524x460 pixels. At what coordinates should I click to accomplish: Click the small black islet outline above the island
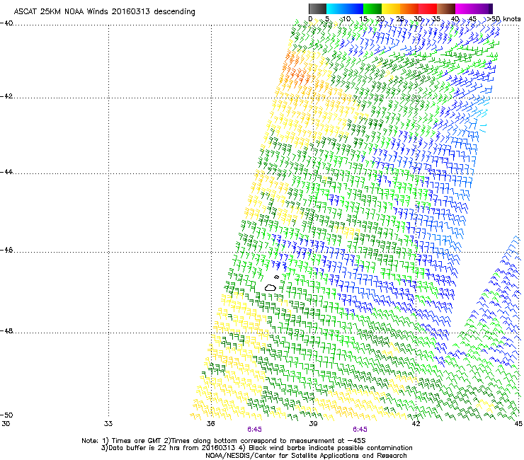[x=276, y=277]
